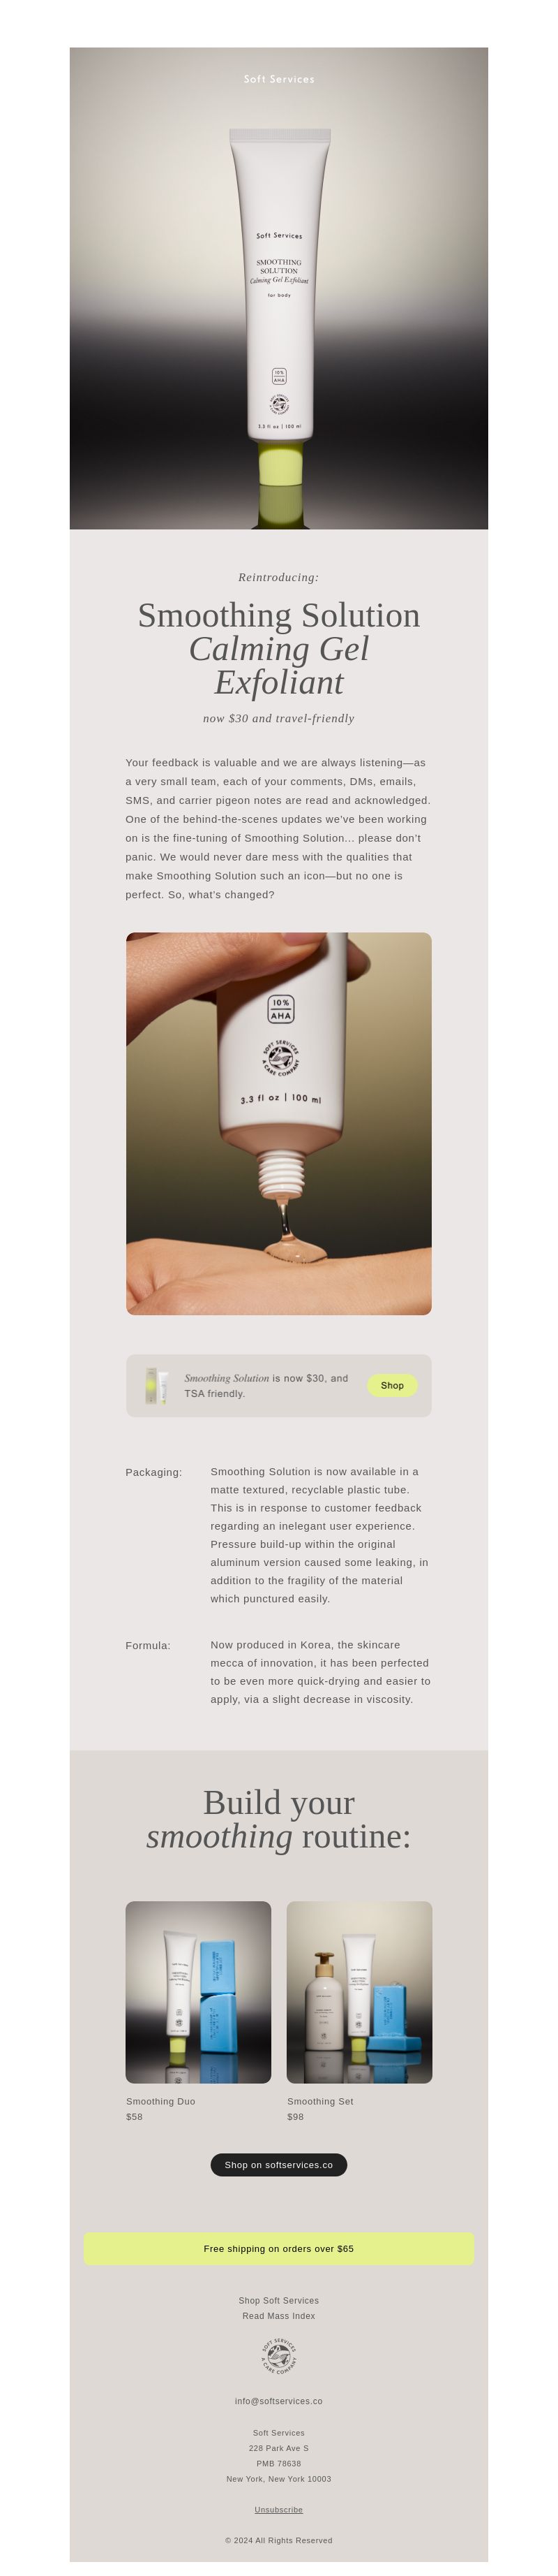
Task: Click the round Soft Services seal icon in the footer
Action: 278,2357
